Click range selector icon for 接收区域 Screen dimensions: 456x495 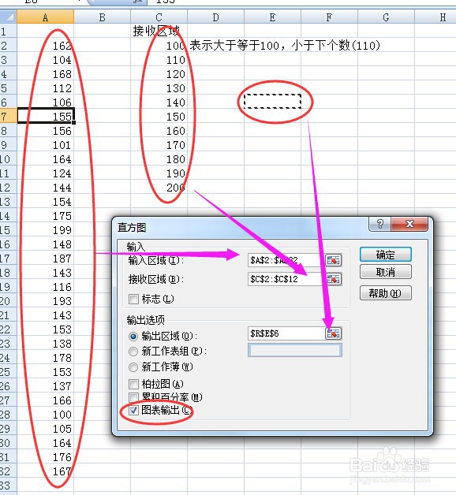click(334, 279)
